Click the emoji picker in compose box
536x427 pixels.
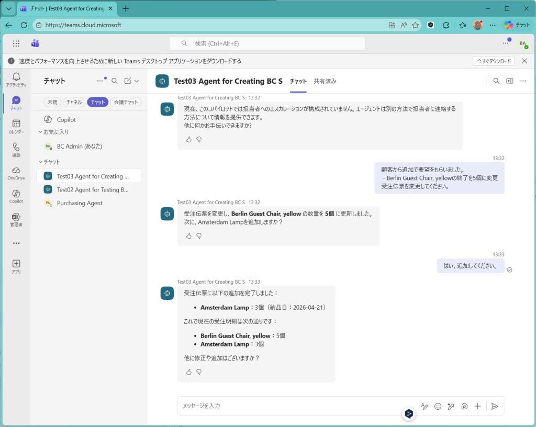coord(438,406)
